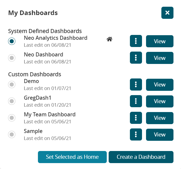Open three-dot menu for My Team Dashboard

[x=136, y=118]
